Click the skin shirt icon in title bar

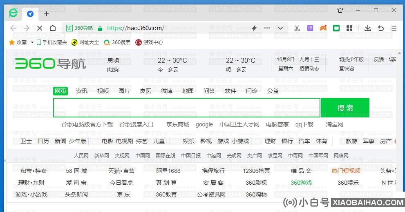[x=340, y=10]
